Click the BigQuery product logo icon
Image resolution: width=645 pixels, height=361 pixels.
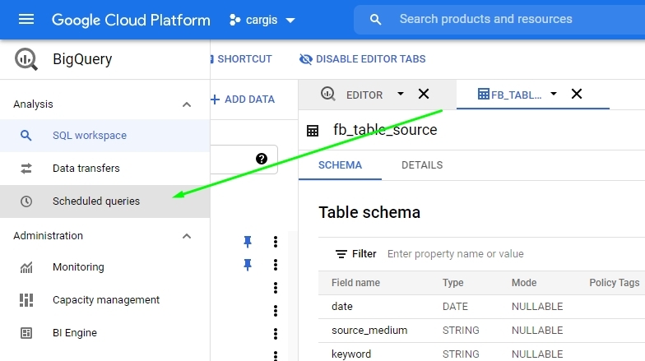pos(26,59)
